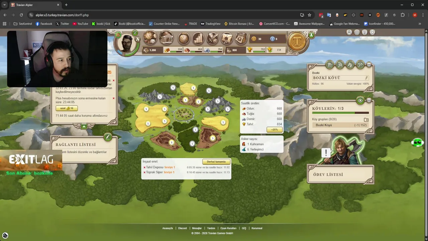Toggle the village info box menu dots
The width and height of the screenshot is (428, 241).
pyautogui.click(x=369, y=64)
